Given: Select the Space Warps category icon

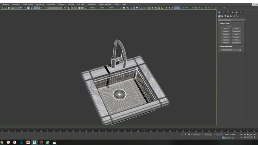Looking at the screenshot, I should click(x=234, y=16).
